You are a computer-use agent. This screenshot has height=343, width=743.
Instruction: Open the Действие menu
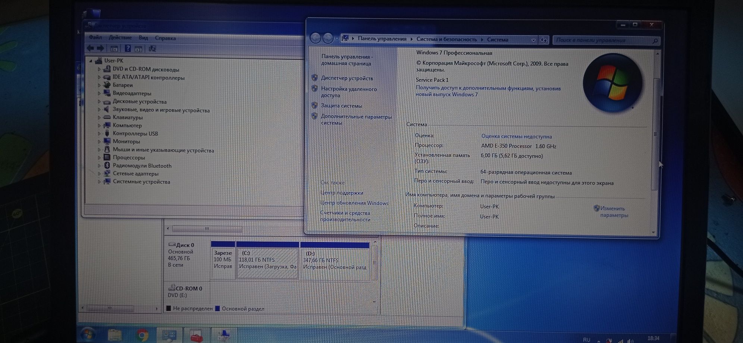click(120, 37)
